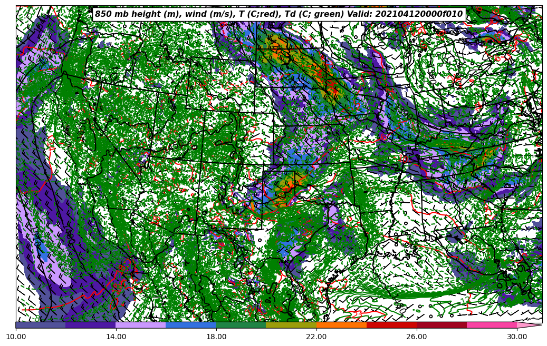This screenshot has width=547, height=346.
Task: Click the 18.00 colorbar tick label
Action: tap(216, 335)
